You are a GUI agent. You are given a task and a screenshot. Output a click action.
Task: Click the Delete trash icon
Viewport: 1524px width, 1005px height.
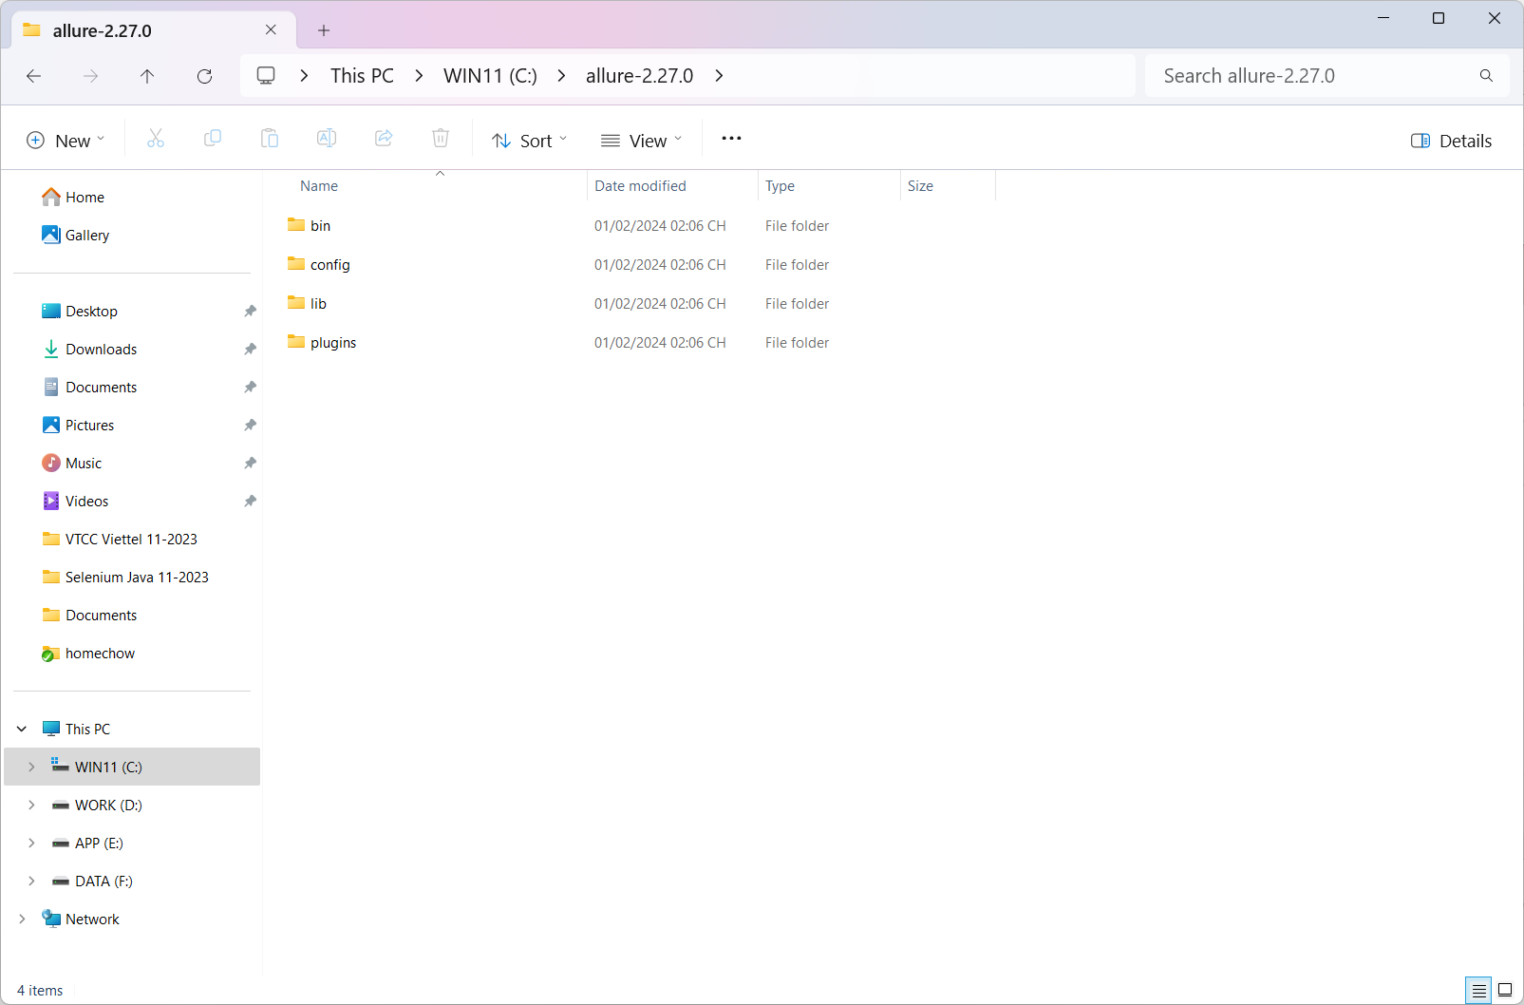(x=441, y=139)
